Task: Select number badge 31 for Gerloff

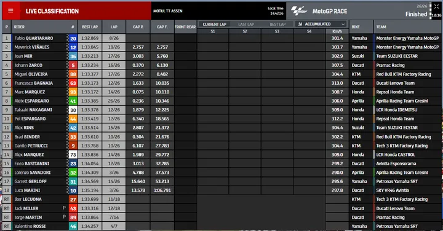Action: click(x=73, y=182)
